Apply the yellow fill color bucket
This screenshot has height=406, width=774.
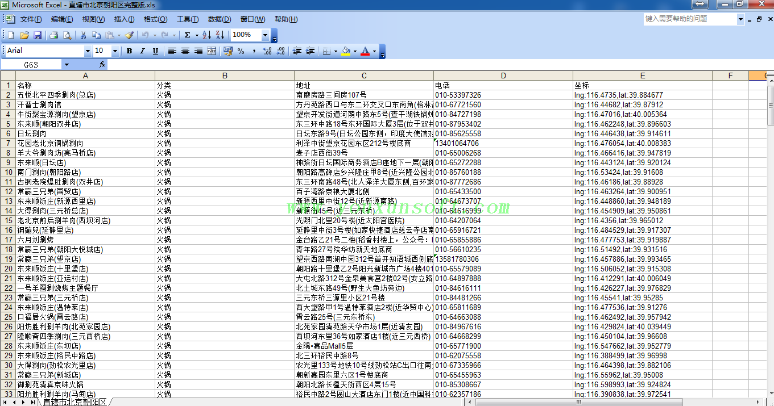pos(346,51)
